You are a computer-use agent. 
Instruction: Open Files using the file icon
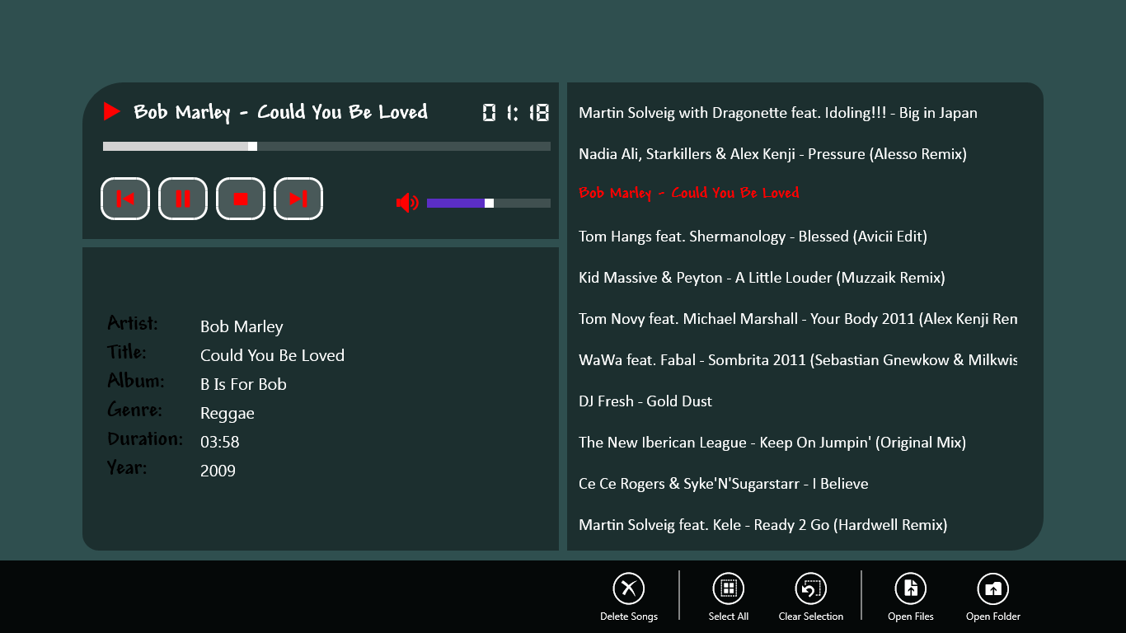point(910,588)
